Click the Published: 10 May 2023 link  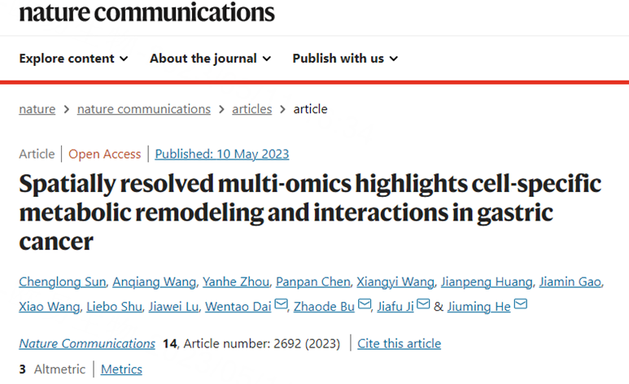tap(222, 154)
